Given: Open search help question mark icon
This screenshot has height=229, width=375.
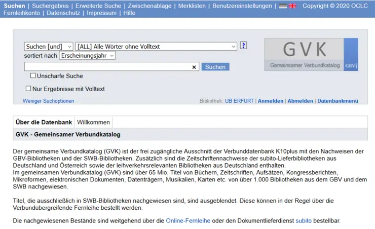Looking at the screenshot, I should click(243, 46).
